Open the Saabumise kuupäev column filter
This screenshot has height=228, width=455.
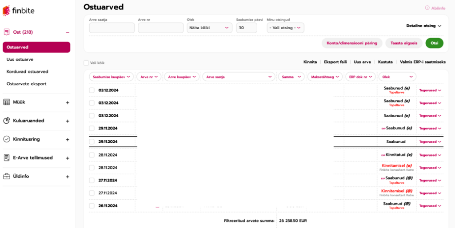[x=111, y=77]
